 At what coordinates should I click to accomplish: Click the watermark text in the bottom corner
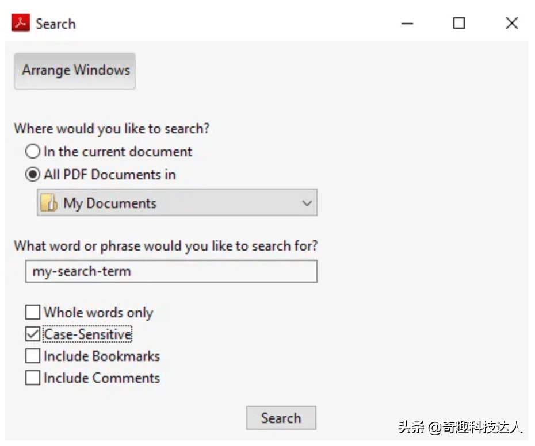click(460, 426)
